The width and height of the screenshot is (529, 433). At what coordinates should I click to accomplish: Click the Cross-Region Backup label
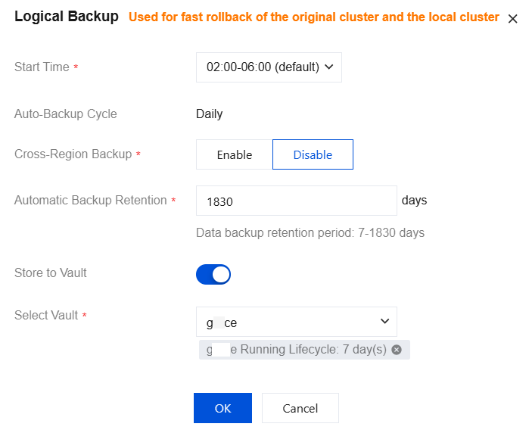click(73, 154)
